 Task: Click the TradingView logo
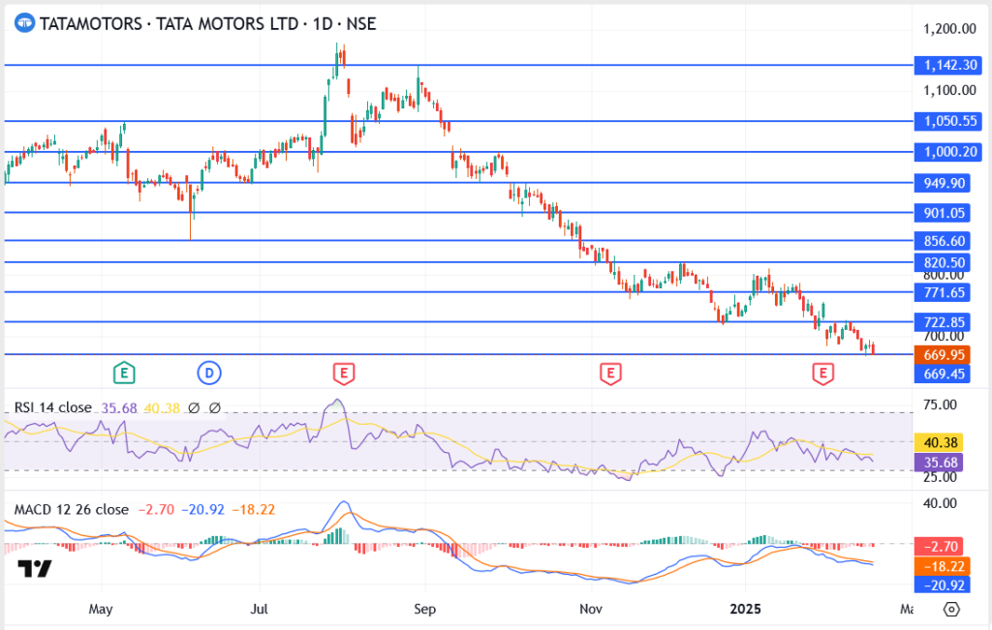[x=35, y=569]
